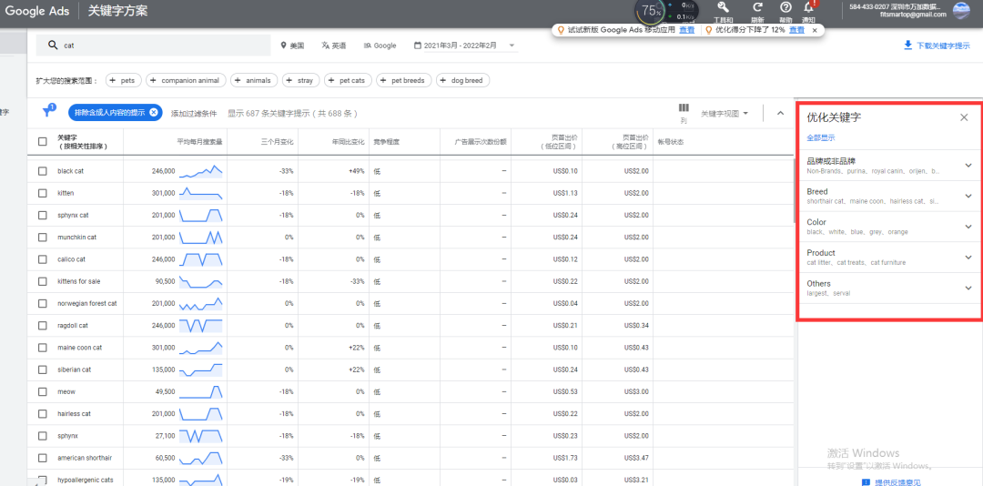Screen dimensions: 983x486
Task: Click the keyword search input field
Action: pos(164,46)
